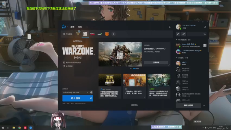Image resolution: width=231 pixels, height=130 pixels.
Task: Select the orange Black Ops 4 icon
Action: point(107,34)
